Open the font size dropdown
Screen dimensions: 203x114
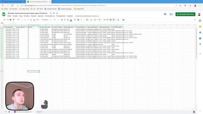coord(56,20)
